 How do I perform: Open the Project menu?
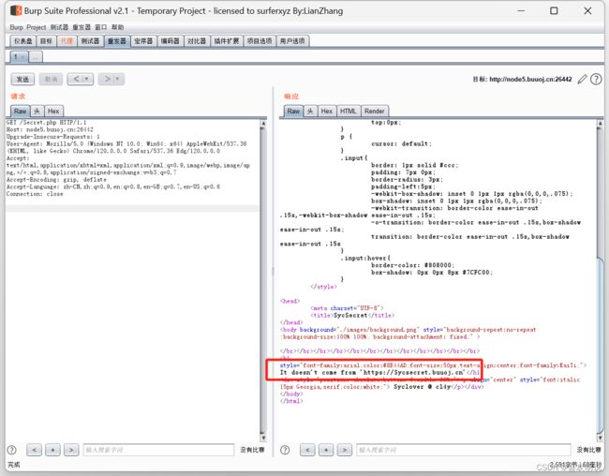click(37, 27)
